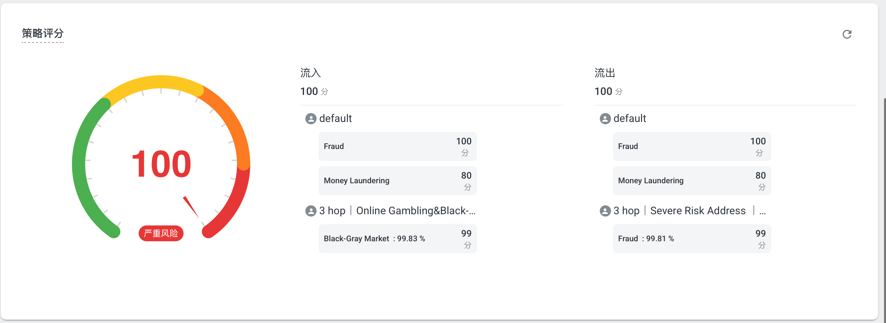Click the avatar icon beside inflow 'default'
Viewport: 886px width, 323px height.
click(x=311, y=119)
